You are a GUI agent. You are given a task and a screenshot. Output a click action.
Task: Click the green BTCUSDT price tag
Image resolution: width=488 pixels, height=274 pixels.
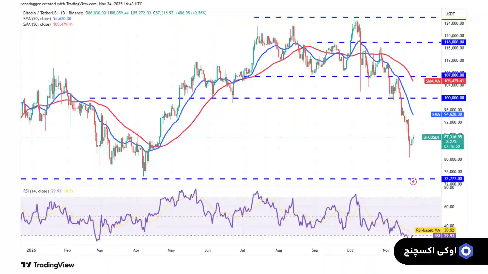click(431, 137)
